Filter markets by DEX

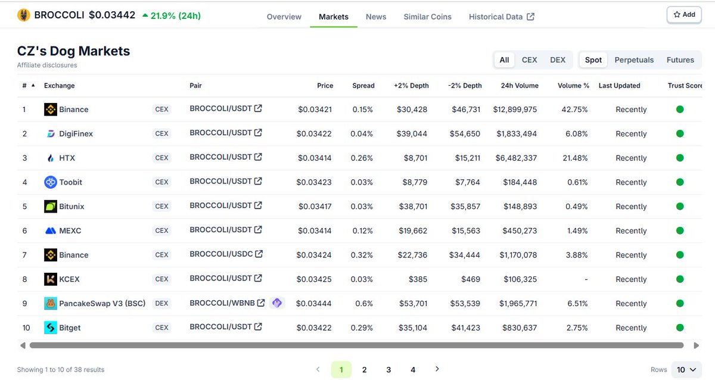click(x=558, y=60)
